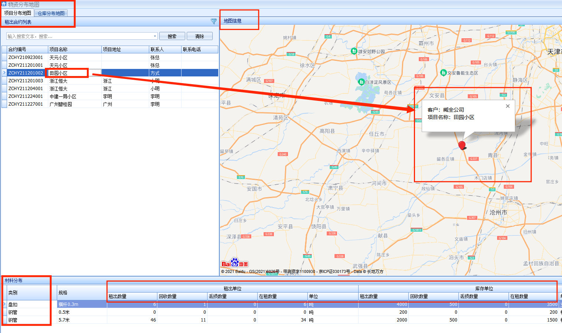Screen dimensions: 562x333
Task: Click the 文安鲁能生态区 green icon on map
Action: tap(443, 73)
